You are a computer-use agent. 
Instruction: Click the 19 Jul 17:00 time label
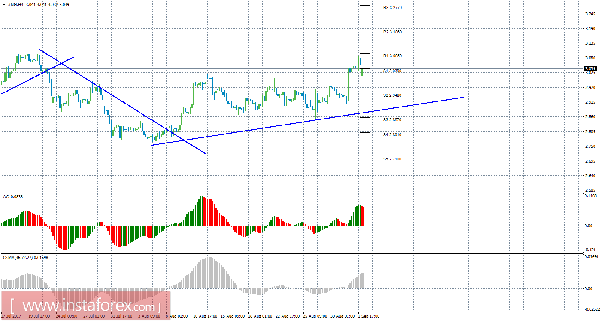click(x=39, y=317)
